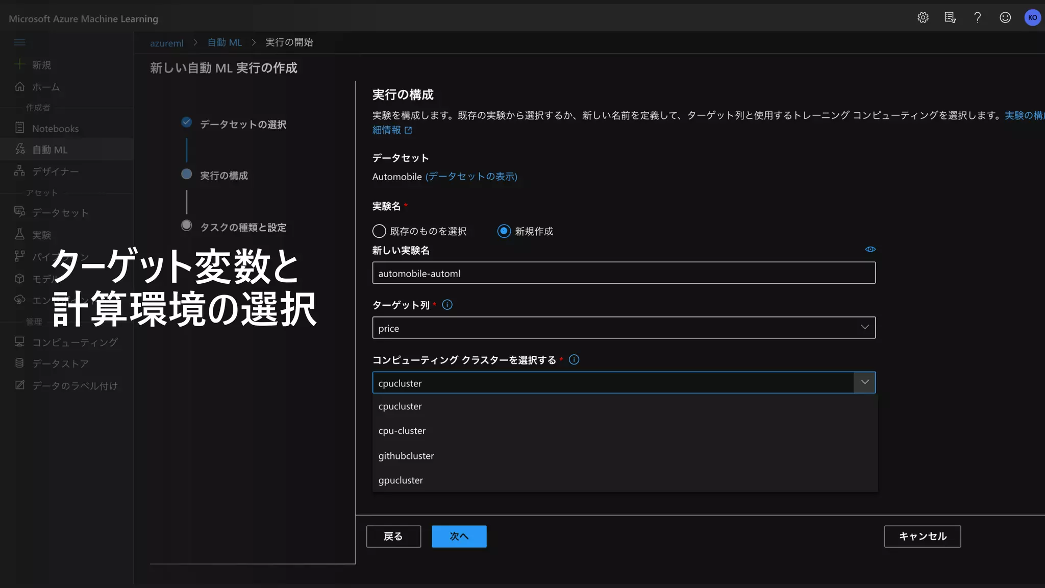Viewport: 1045px width, 588px height.
Task: Click the plus icon beside 新規
Action: pos(19,64)
